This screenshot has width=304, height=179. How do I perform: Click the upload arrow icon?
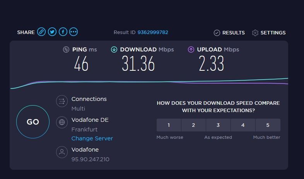click(191, 49)
